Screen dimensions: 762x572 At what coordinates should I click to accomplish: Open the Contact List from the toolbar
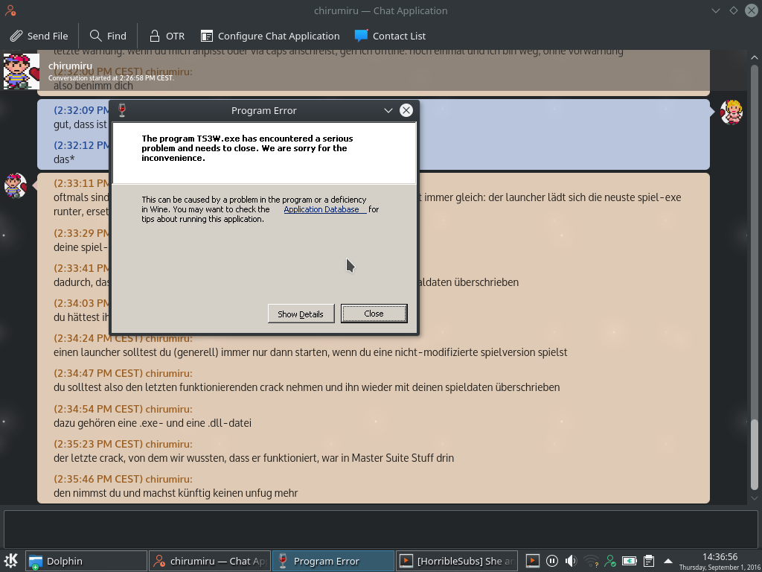[390, 36]
